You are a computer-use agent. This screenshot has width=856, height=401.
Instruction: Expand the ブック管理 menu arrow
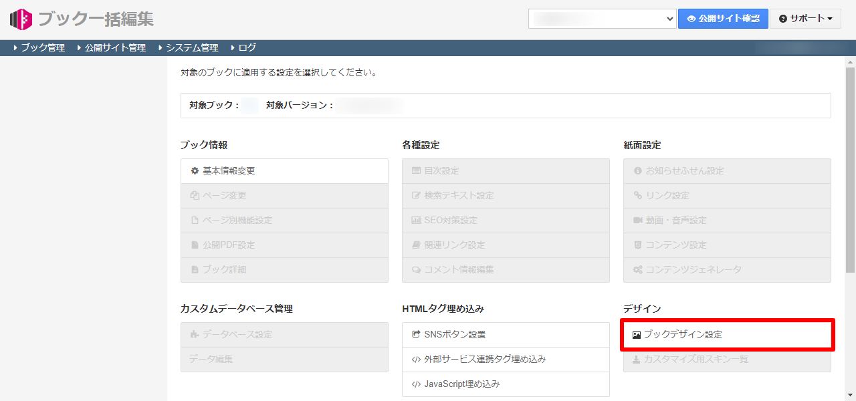[x=15, y=48]
